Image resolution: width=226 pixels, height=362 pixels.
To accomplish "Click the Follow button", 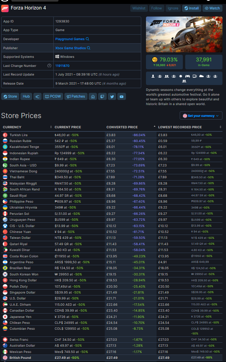I will (x=157, y=8).
